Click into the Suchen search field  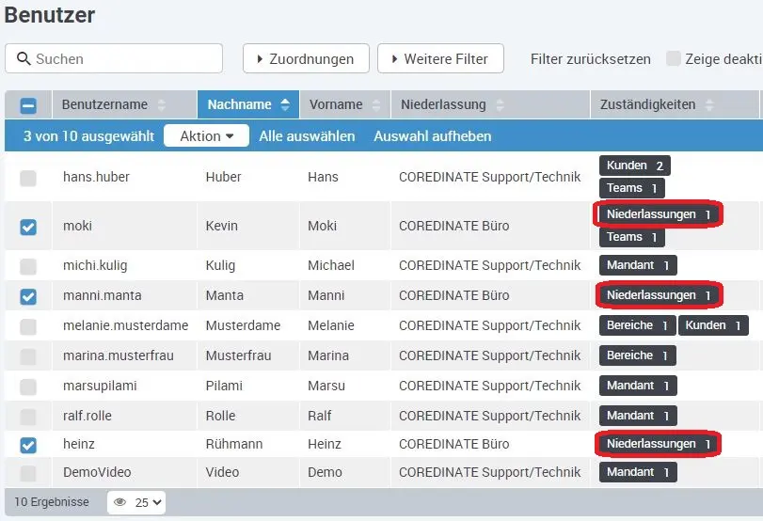[x=124, y=58]
